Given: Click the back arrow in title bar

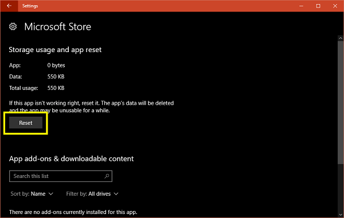Looking at the screenshot, I should click(x=9, y=6).
